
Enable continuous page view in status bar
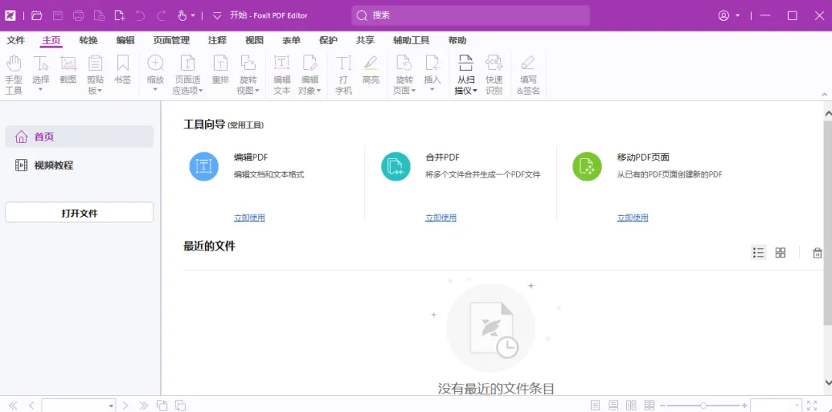point(613,406)
